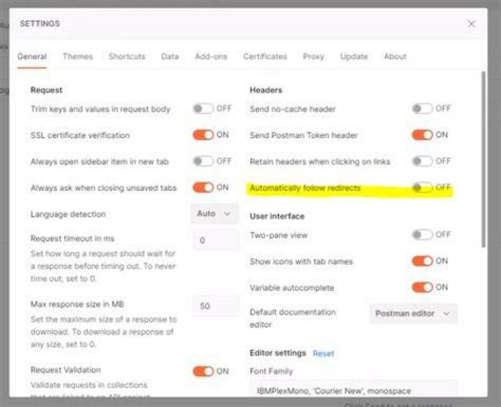The height and width of the screenshot is (407, 501).
Task: Enable Automatically follow redirects toggle
Action: [422, 188]
